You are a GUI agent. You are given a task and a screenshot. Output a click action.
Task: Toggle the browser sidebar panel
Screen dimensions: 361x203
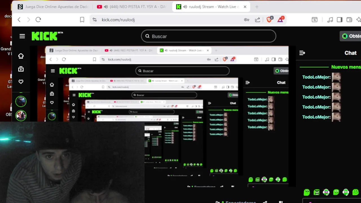340,20
